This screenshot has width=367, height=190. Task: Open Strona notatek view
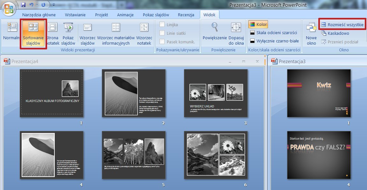click(x=53, y=34)
